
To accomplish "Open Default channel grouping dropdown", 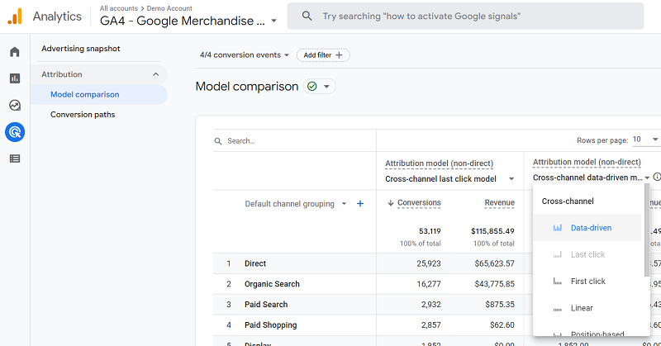I will click(x=296, y=204).
